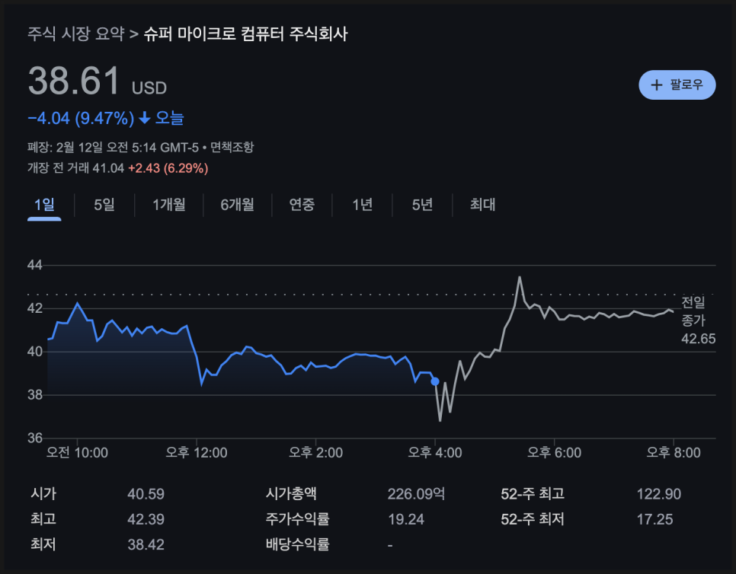This screenshot has height=574, width=736.
Task: Click the 시가 value 40.59
Action: coord(146,494)
